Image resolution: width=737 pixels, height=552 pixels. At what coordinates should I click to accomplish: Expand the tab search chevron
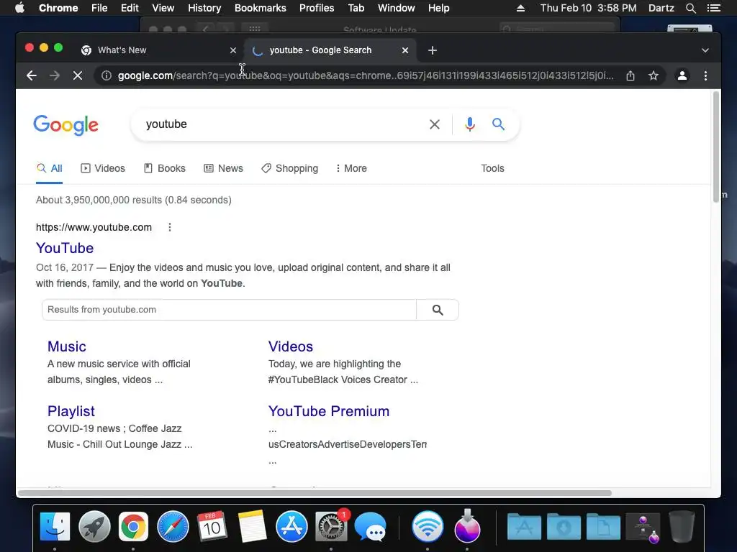[x=705, y=50]
